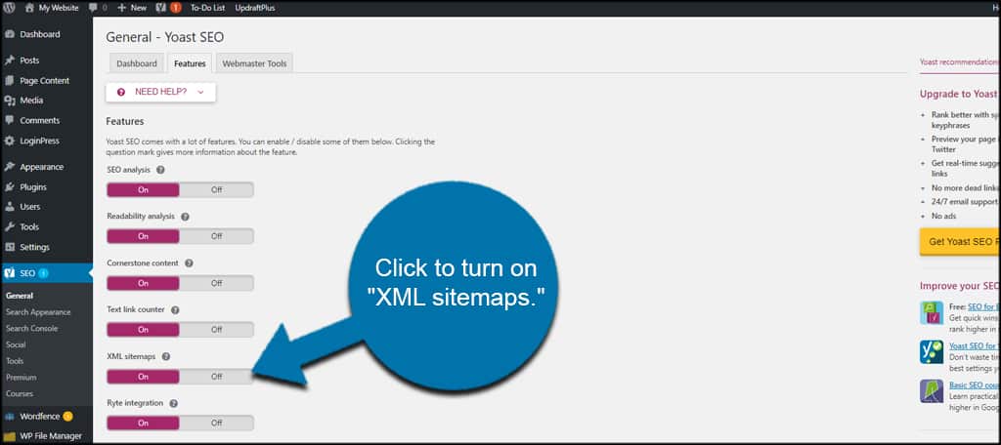Open Social submenu item under SEO
This screenshot has width=1001, height=445.
[16, 344]
